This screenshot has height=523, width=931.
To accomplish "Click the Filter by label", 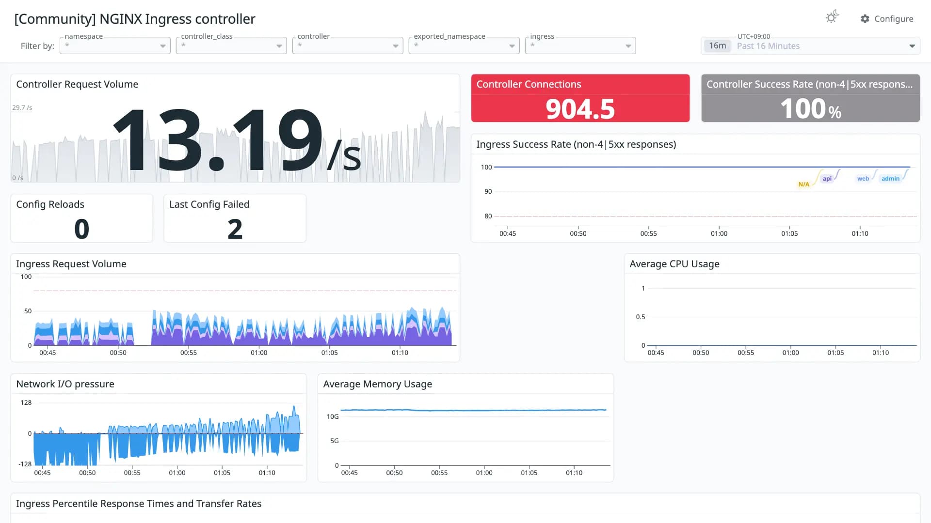I will [x=37, y=46].
